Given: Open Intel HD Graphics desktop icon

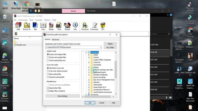Looking at the screenshot, I should tap(190, 84).
